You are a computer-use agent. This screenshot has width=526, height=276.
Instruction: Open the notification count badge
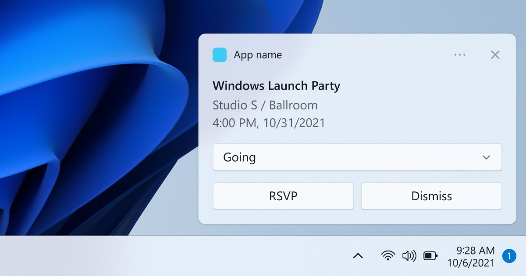509,256
